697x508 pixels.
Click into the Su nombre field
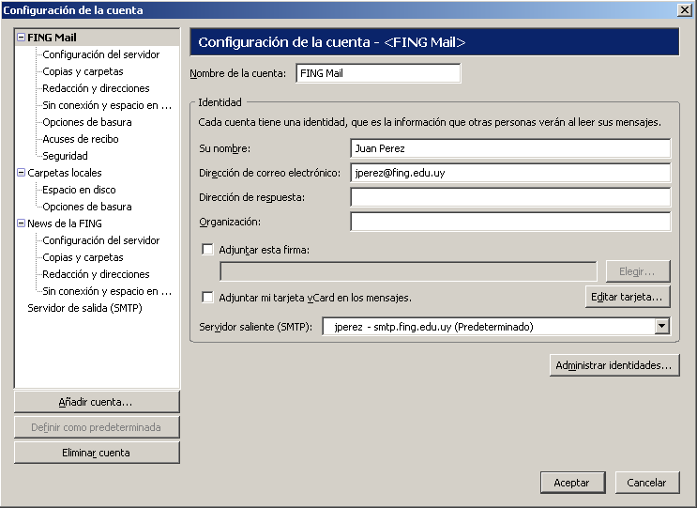pyautogui.click(x=510, y=148)
